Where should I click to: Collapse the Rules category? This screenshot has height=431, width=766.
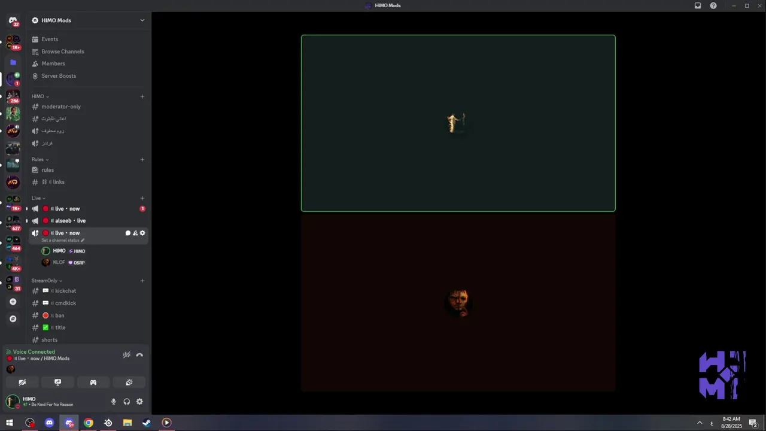tap(40, 159)
